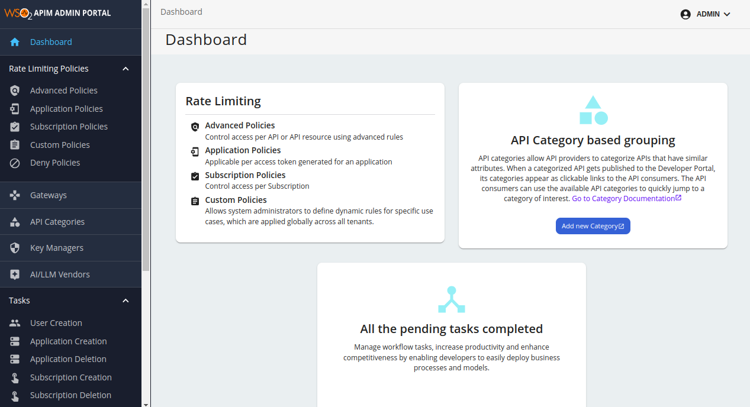Click the Gateways network icon

pyautogui.click(x=15, y=195)
